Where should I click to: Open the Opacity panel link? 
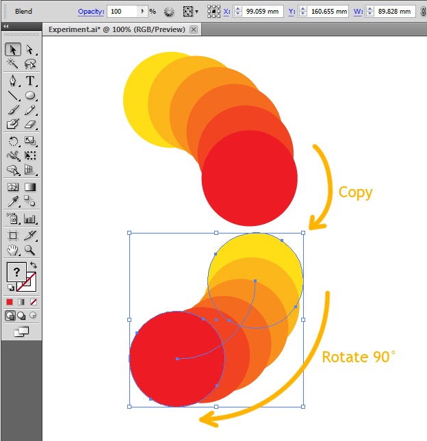(90, 12)
